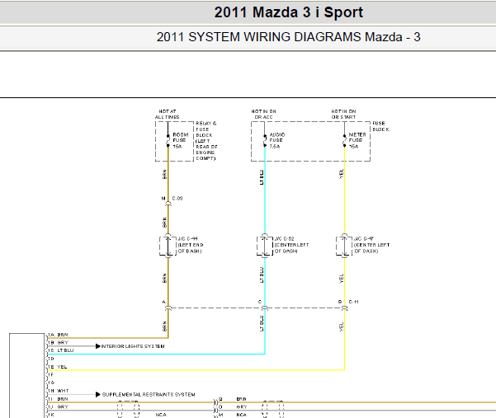The image size is (496, 418).
Task: Click pin label '1K'
Action: 51,415
